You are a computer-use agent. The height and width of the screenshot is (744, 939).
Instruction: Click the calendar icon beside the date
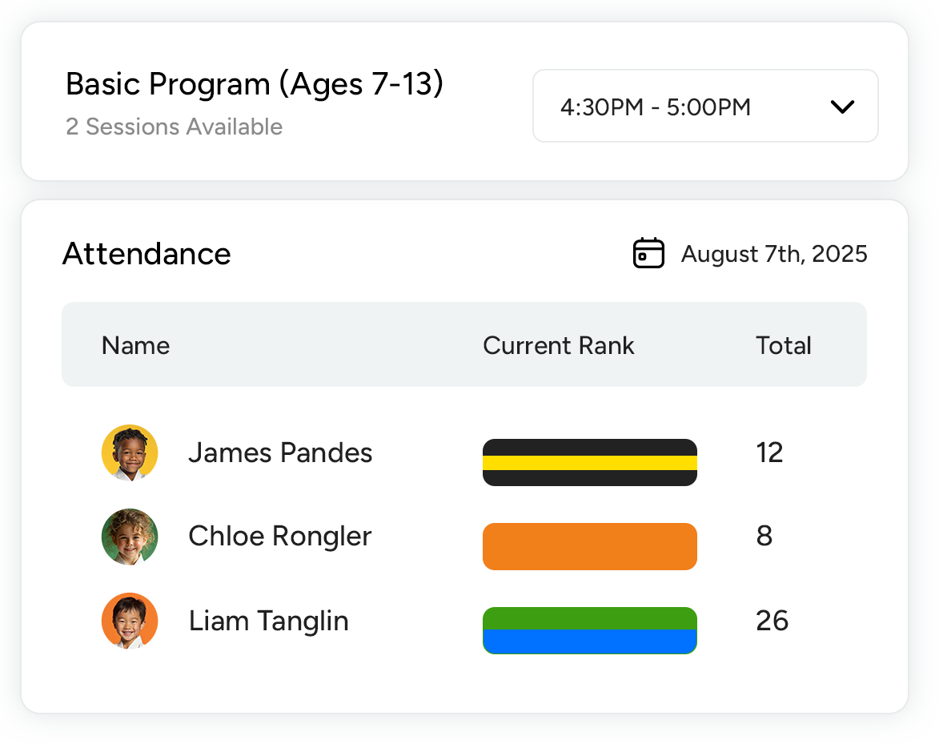[648, 253]
